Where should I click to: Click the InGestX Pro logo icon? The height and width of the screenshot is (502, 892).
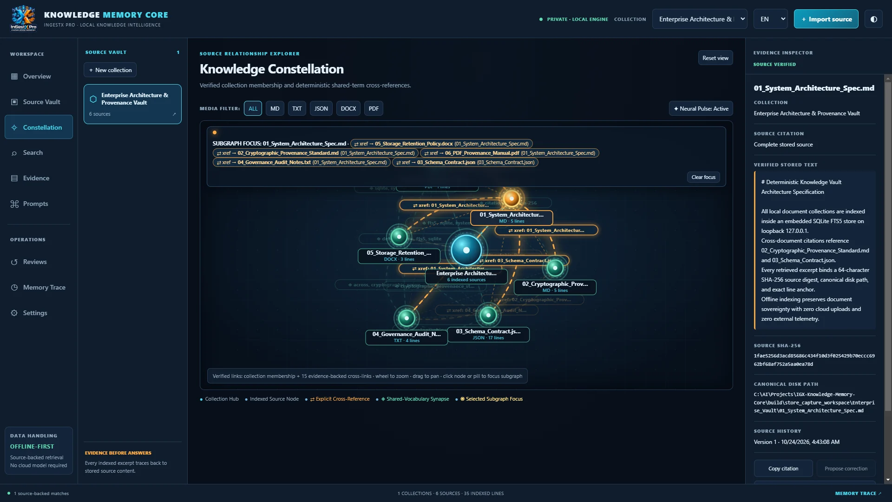tap(23, 19)
